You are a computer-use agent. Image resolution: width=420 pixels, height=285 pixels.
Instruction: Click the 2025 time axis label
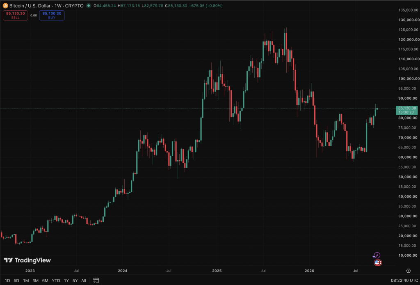217,271
